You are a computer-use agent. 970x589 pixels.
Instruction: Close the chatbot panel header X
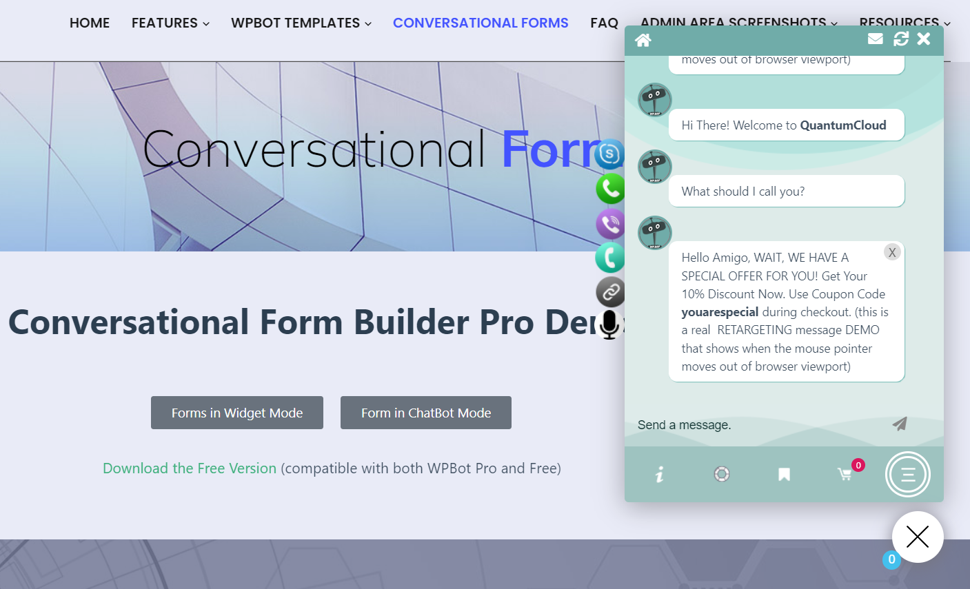tap(924, 39)
